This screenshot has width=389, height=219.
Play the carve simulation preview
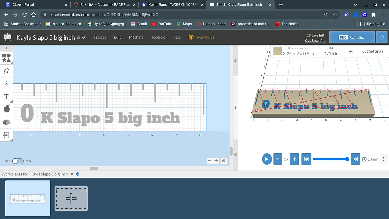click(x=266, y=159)
